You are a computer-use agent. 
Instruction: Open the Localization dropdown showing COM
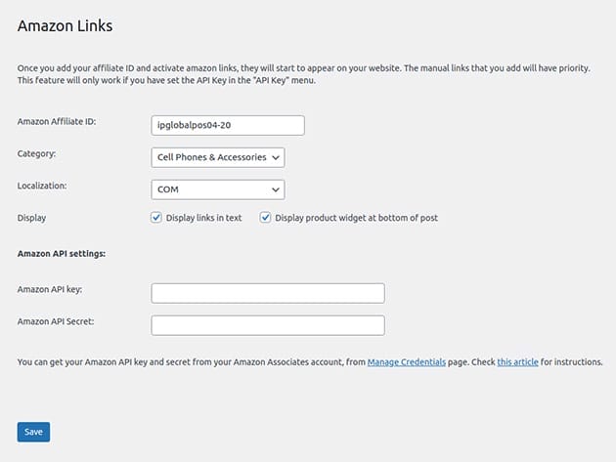click(217, 189)
